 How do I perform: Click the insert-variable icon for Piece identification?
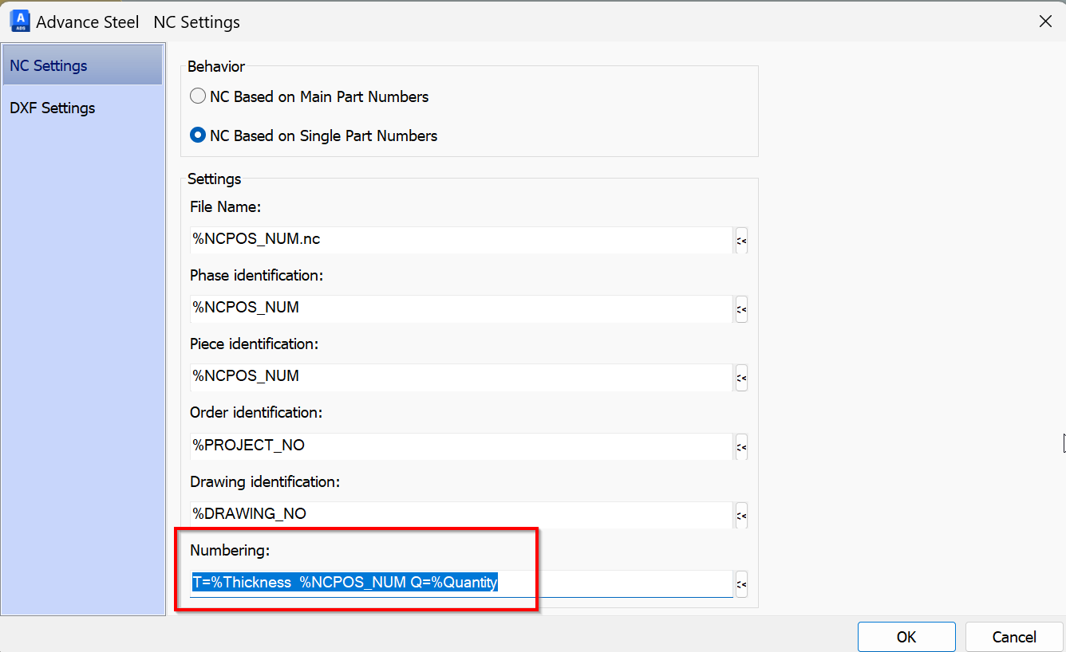click(x=740, y=378)
